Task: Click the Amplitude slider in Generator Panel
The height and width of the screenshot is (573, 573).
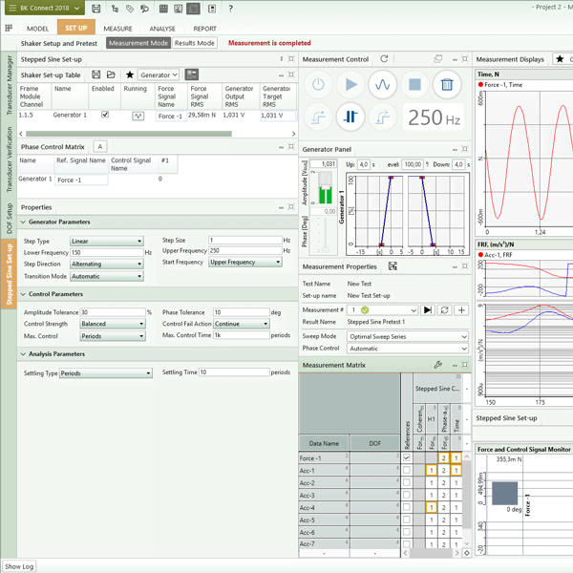Action: tap(327, 186)
